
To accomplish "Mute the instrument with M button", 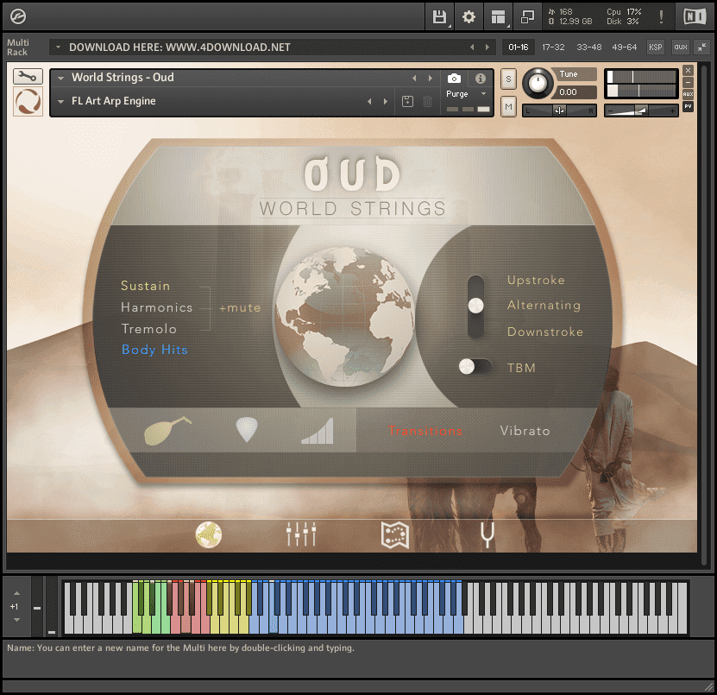I will [x=508, y=106].
